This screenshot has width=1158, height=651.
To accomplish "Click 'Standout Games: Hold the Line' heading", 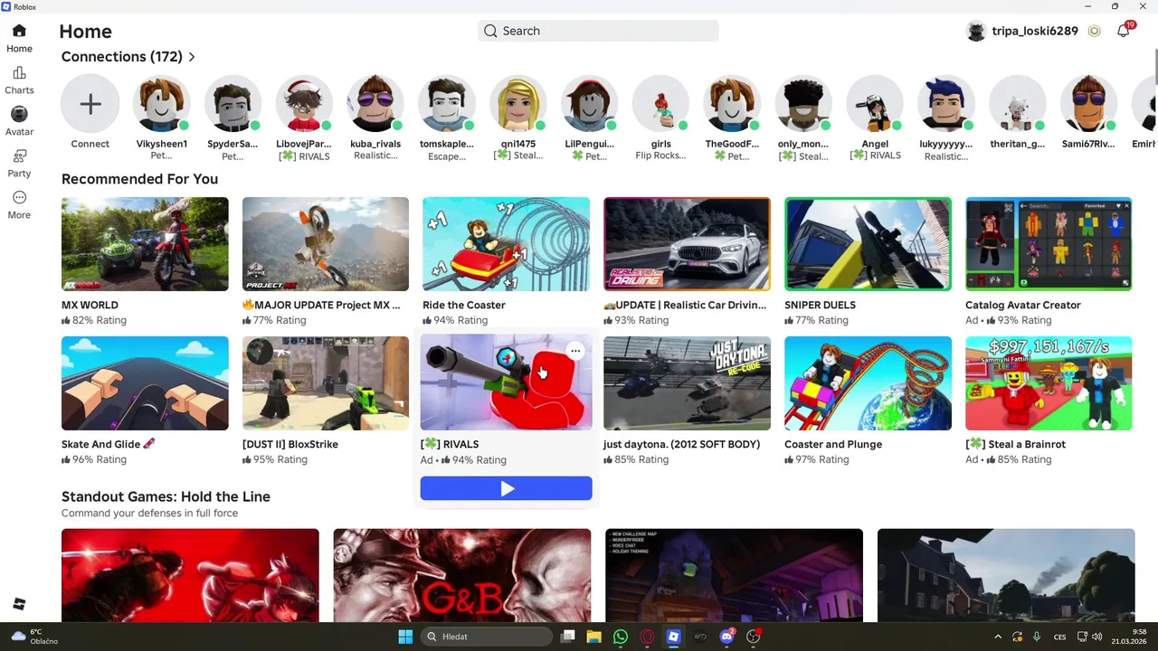I will [x=166, y=496].
